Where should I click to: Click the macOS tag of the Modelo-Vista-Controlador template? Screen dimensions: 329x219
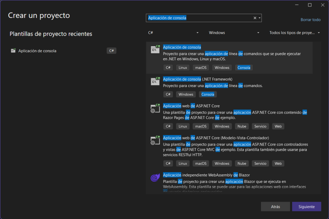coord(201,163)
